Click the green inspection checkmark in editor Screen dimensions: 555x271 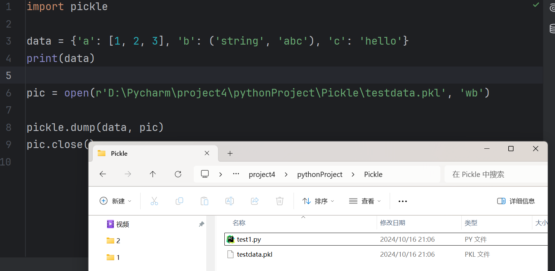[x=536, y=5]
